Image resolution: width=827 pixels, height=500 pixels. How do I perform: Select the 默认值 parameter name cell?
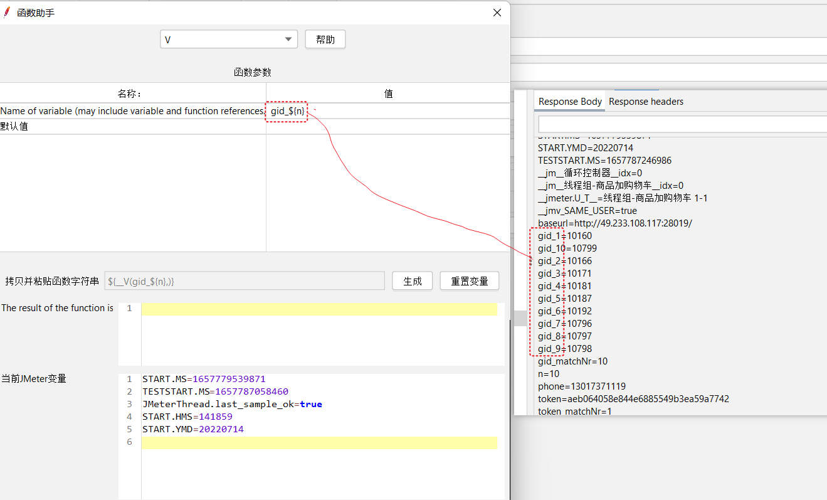click(132, 126)
